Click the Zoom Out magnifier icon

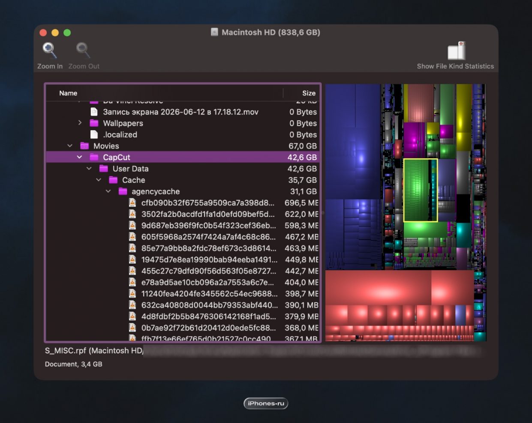pyautogui.click(x=83, y=51)
